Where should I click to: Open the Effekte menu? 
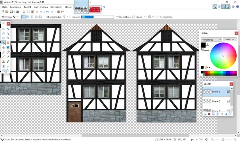[68, 7]
